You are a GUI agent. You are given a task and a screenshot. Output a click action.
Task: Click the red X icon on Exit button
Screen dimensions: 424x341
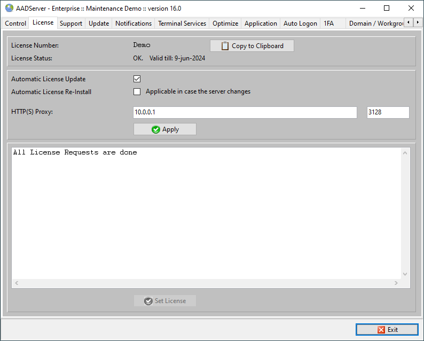coord(381,330)
